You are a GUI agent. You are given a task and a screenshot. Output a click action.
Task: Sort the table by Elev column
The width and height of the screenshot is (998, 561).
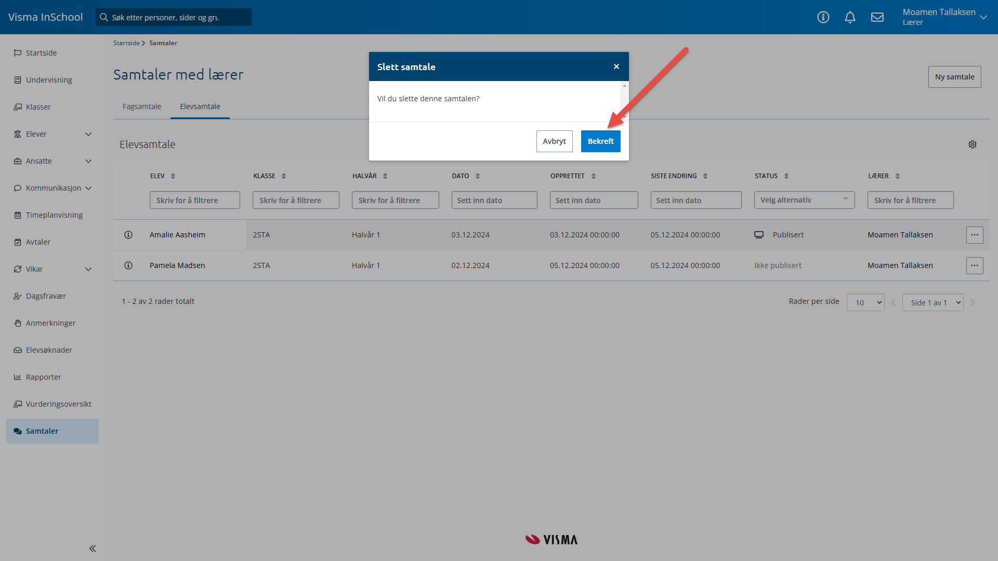point(173,176)
